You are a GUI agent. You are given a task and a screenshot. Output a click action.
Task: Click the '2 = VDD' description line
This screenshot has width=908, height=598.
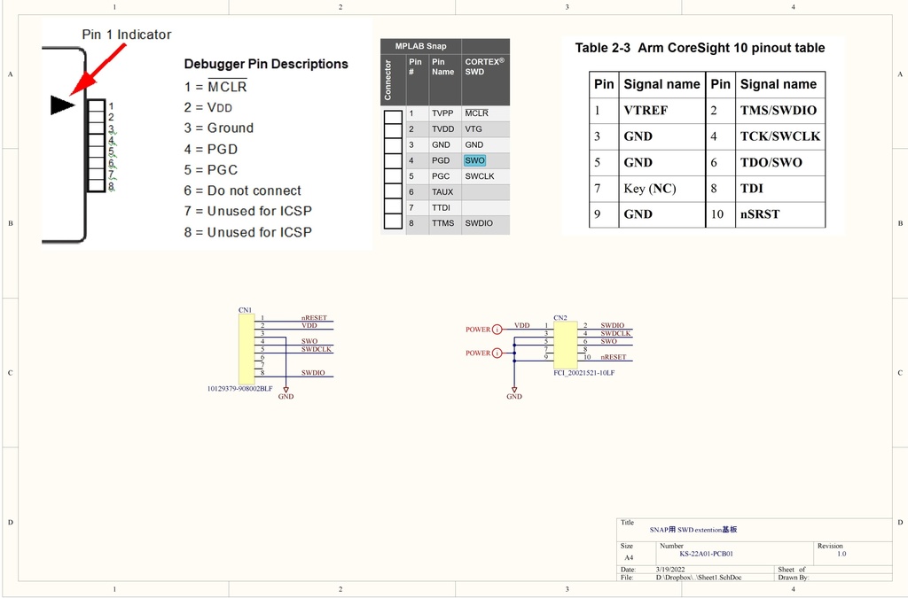coord(207,107)
